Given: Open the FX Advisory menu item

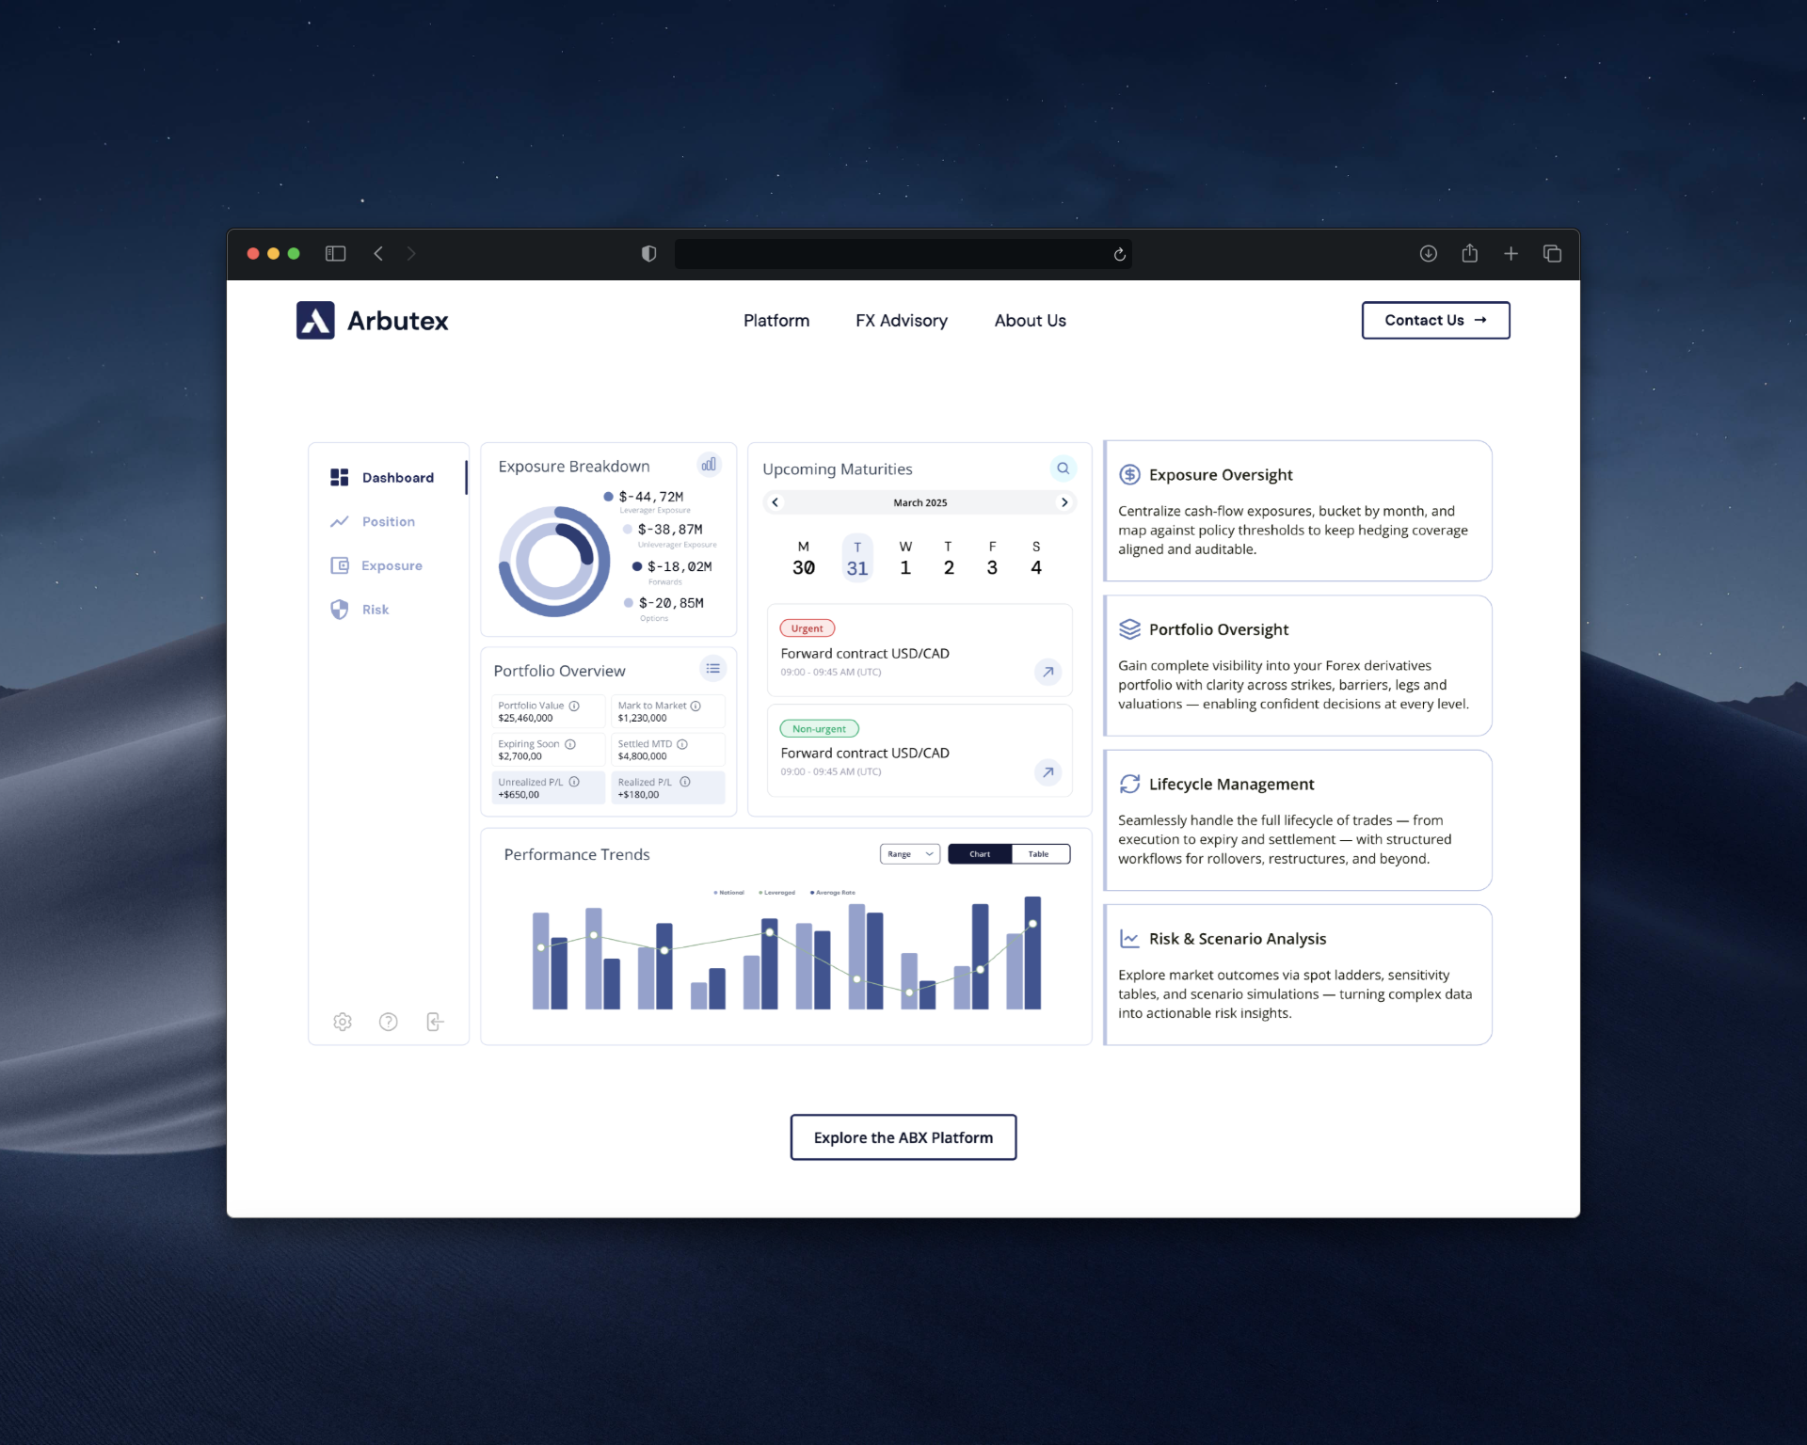Looking at the screenshot, I should click(x=901, y=321).
